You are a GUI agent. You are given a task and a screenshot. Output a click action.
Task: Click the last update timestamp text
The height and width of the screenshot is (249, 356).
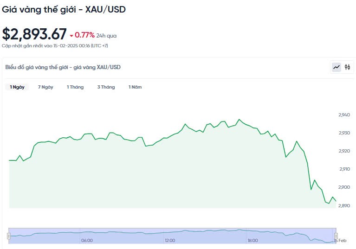(55, 45)
